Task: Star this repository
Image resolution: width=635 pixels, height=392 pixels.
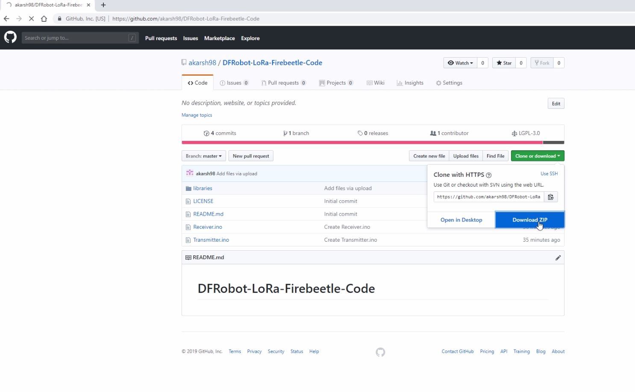Action: coord(504,63)
